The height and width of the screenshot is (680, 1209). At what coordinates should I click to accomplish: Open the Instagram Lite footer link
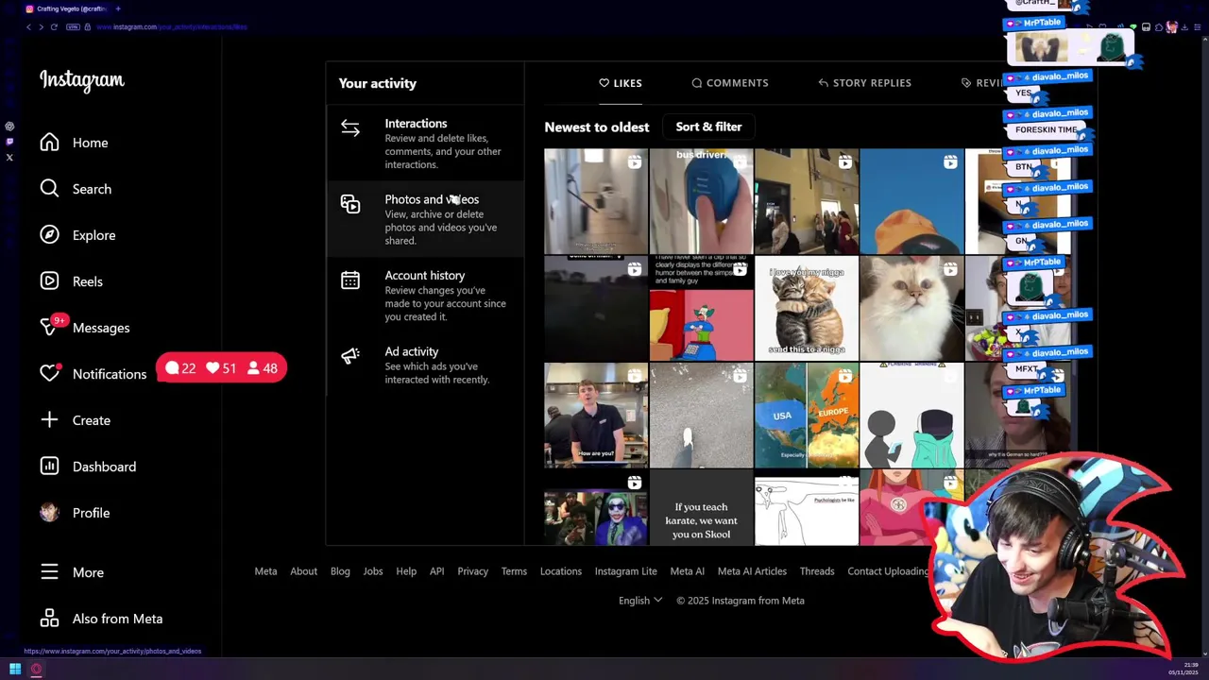point(626,571)
